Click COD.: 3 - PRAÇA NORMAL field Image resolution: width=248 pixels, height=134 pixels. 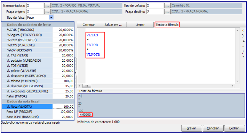[x=207, y=11]
